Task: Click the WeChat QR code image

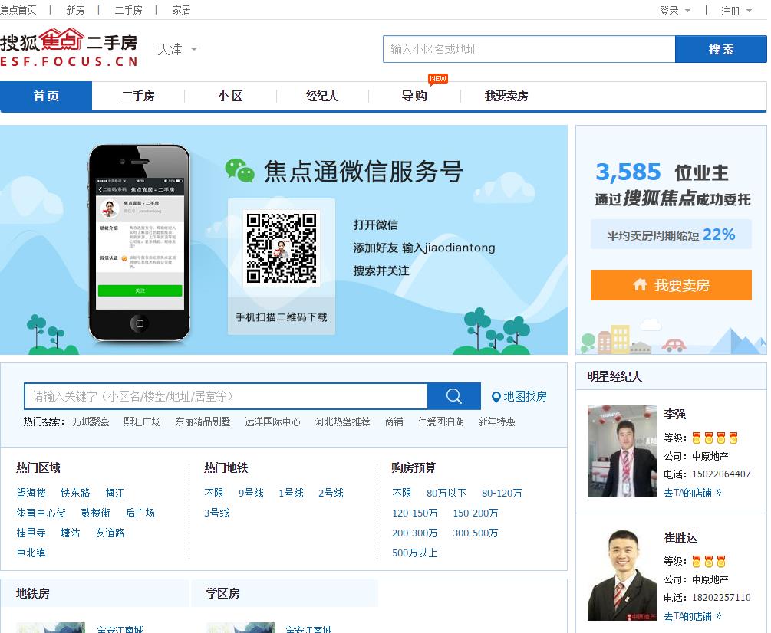Action: point(282,248)
